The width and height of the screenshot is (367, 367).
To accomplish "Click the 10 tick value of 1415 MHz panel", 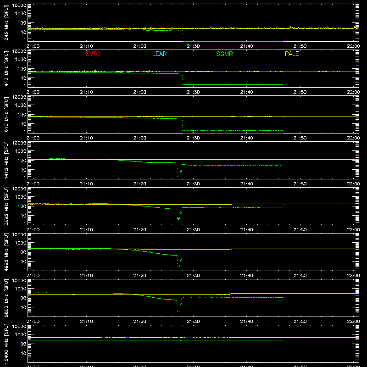I will pos(23,170).
